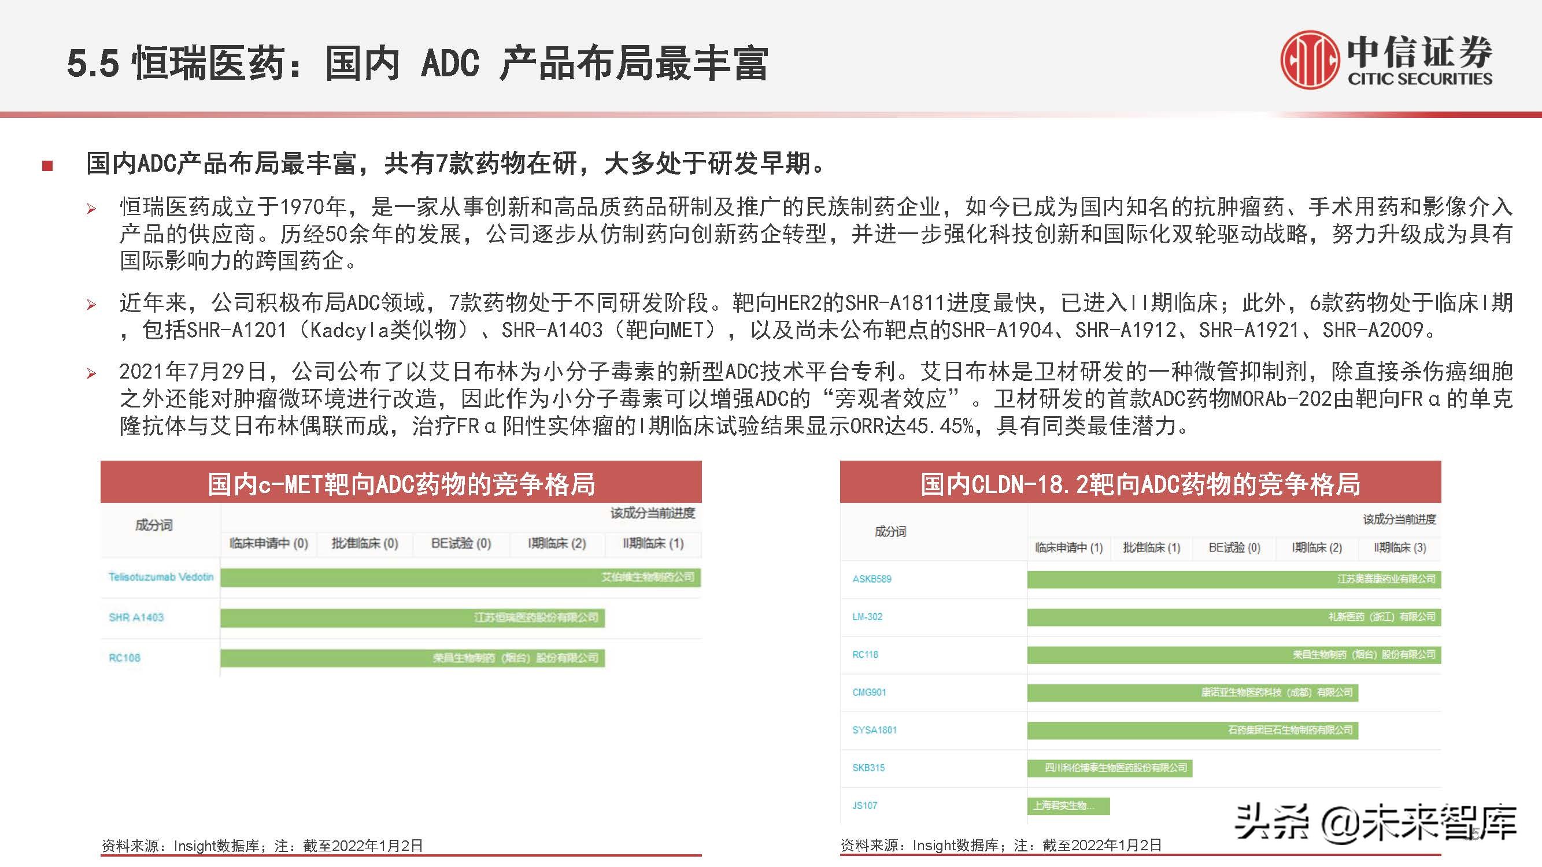
Task: Click the truncated 上海君实生物 progress bar
Action: 1068,805
